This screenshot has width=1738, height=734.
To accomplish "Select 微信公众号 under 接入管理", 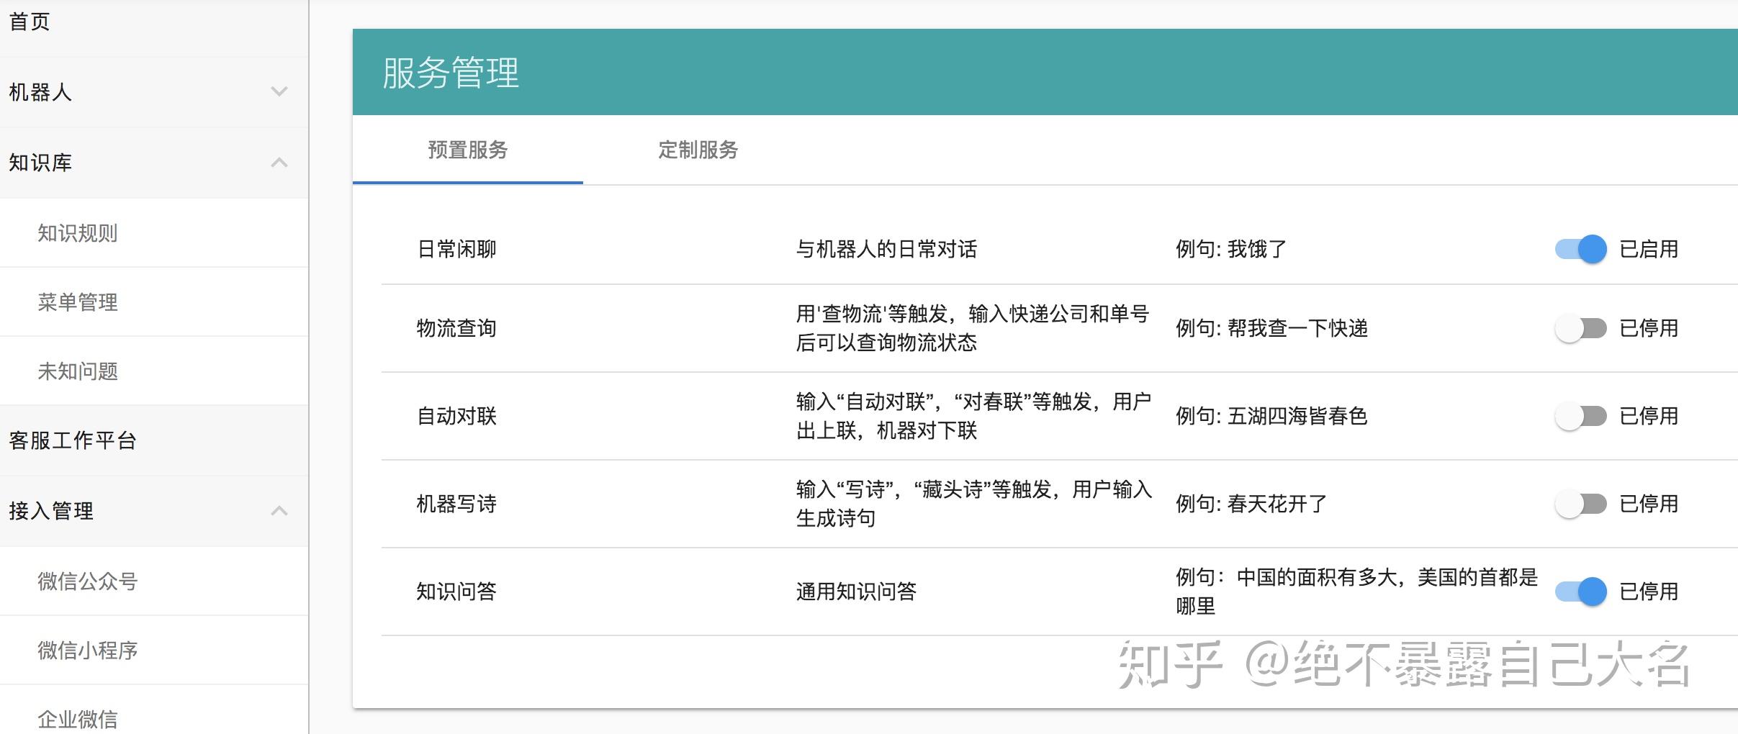I will click(88, 581).
